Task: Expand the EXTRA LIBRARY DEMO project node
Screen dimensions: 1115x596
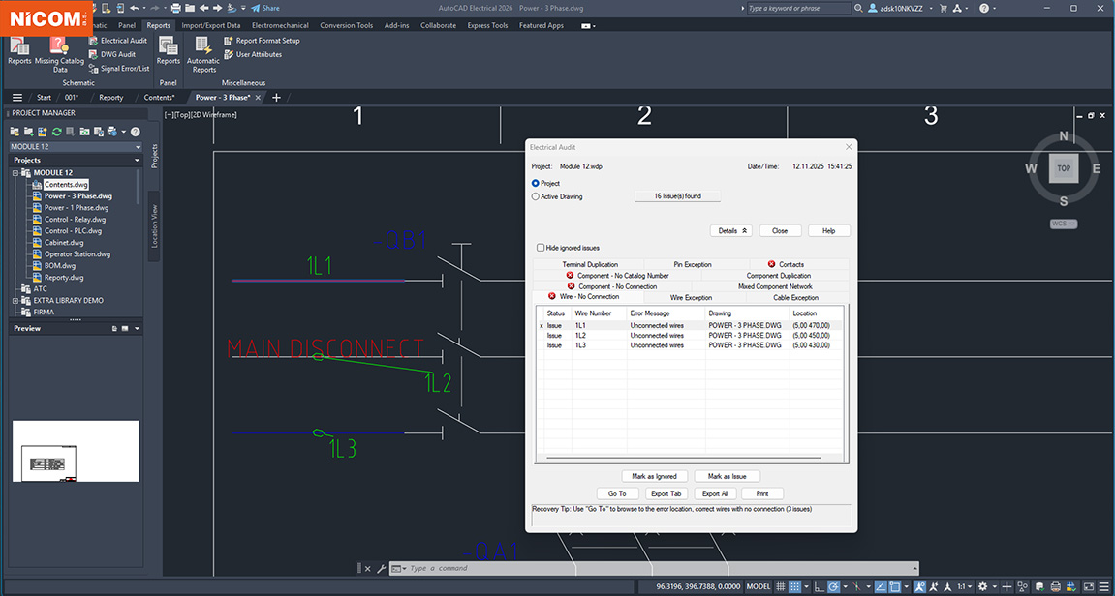Action: click(15, 301)
